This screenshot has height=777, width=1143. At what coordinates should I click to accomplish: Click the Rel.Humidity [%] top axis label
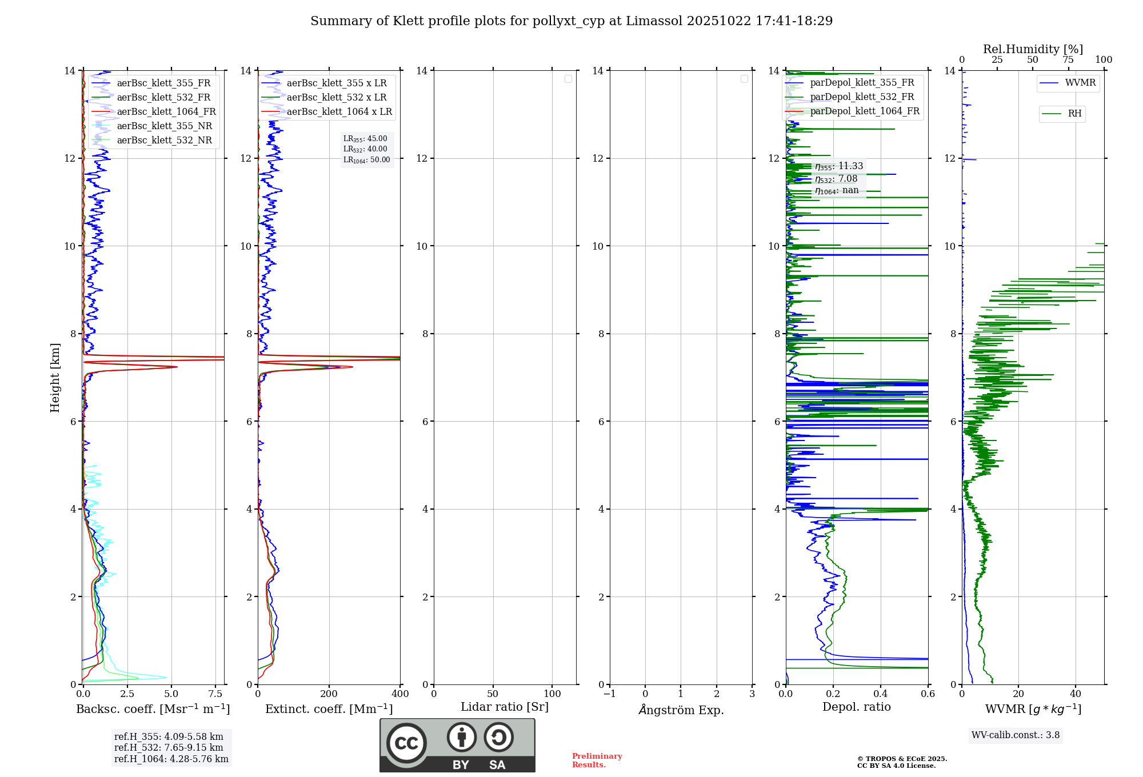pos(1033,49)
